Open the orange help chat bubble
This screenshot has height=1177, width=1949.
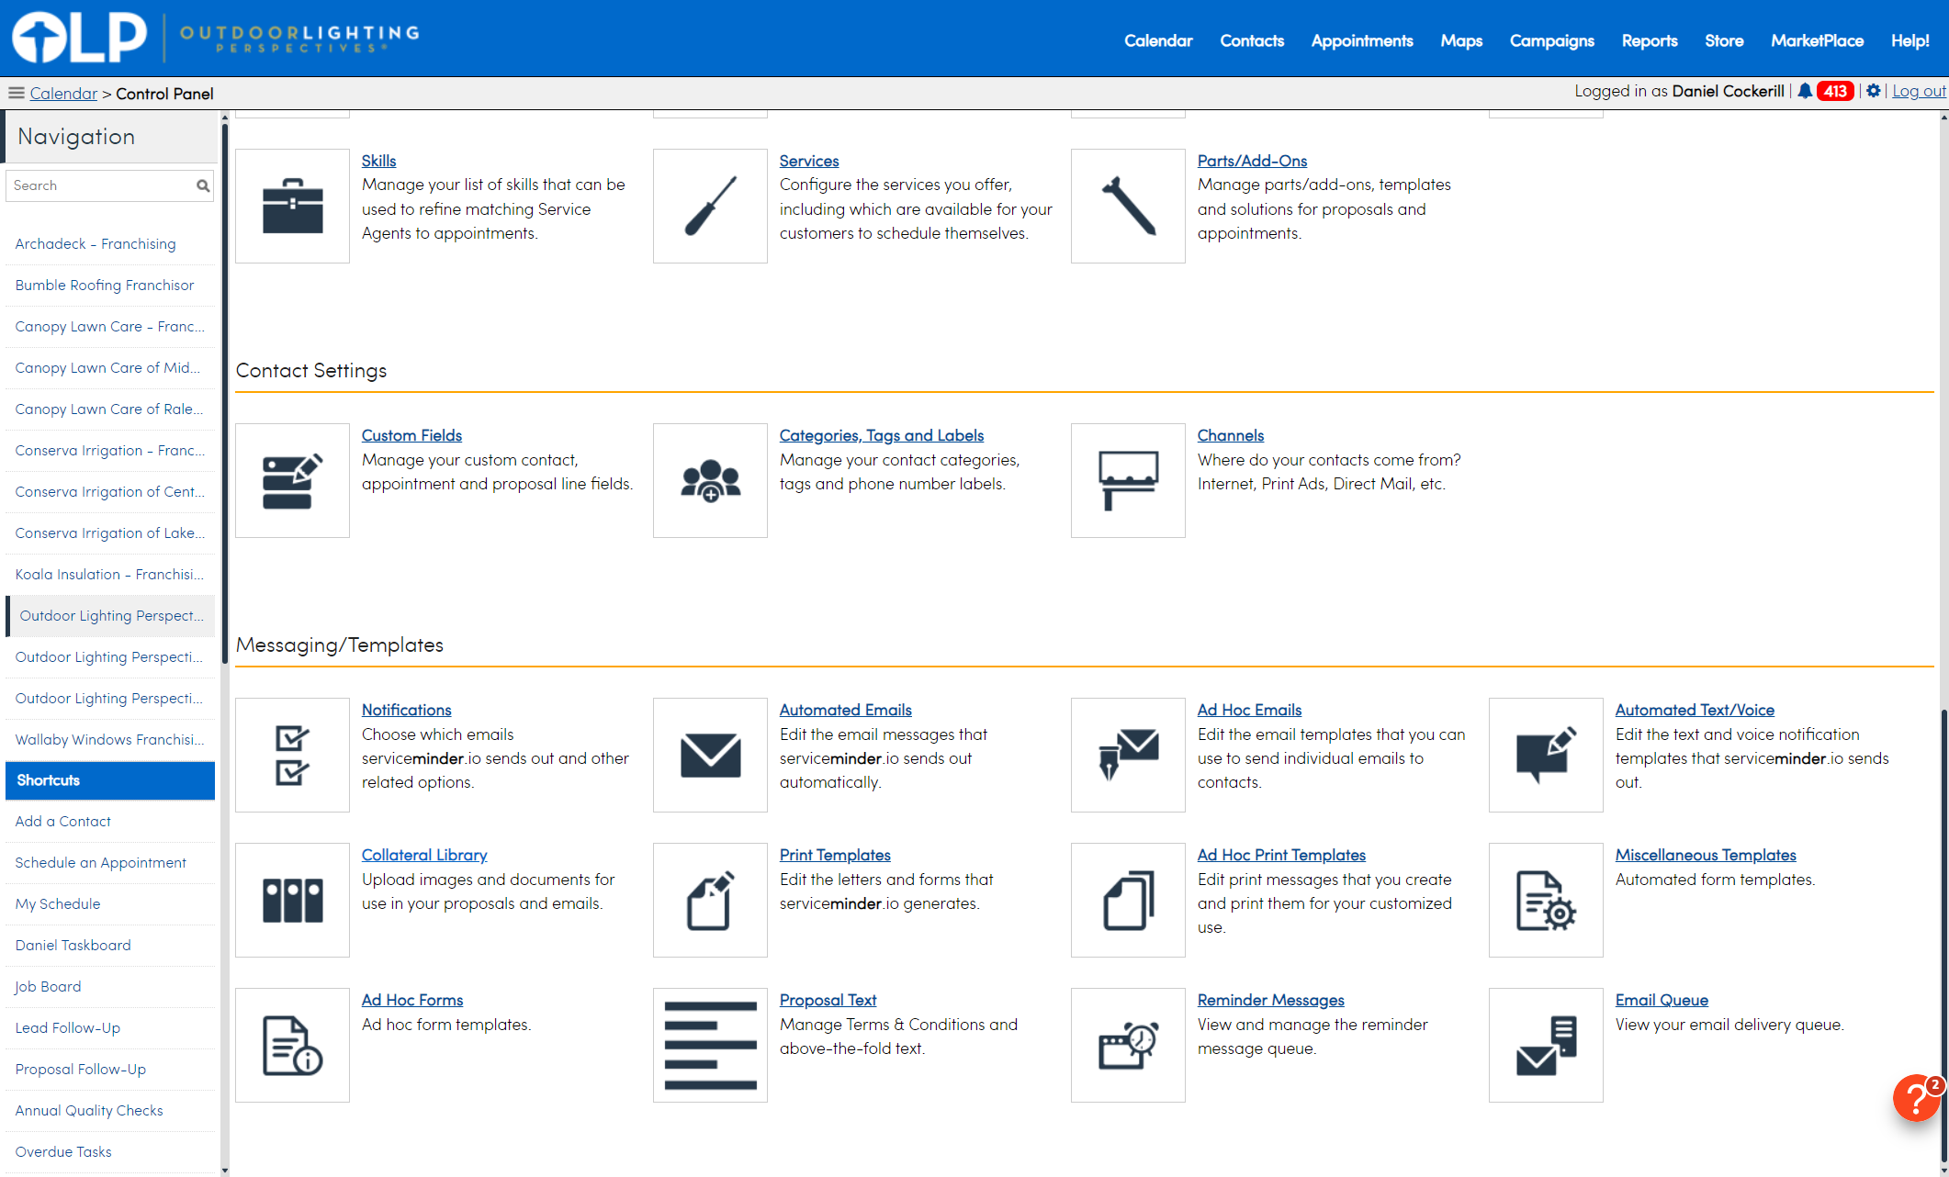coord(1916,1098)
